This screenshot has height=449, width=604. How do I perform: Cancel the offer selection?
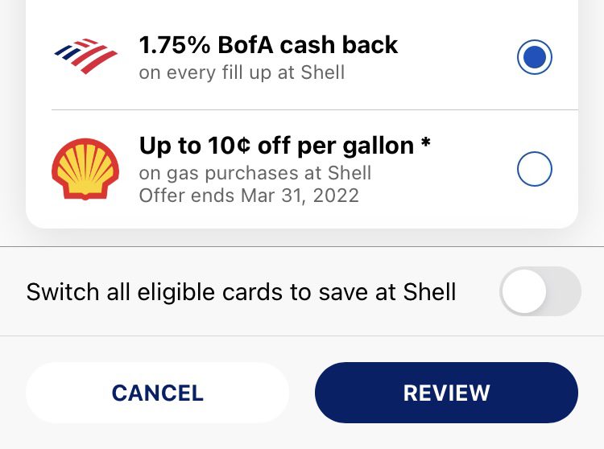pyautogui.click(x=157, y=393)
